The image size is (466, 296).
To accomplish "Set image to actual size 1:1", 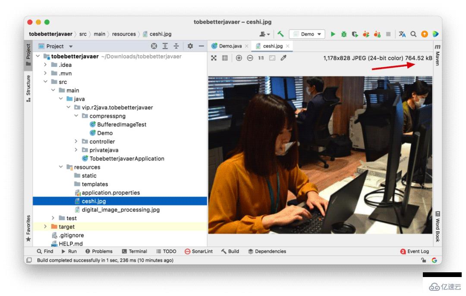I will coord(261,58).
